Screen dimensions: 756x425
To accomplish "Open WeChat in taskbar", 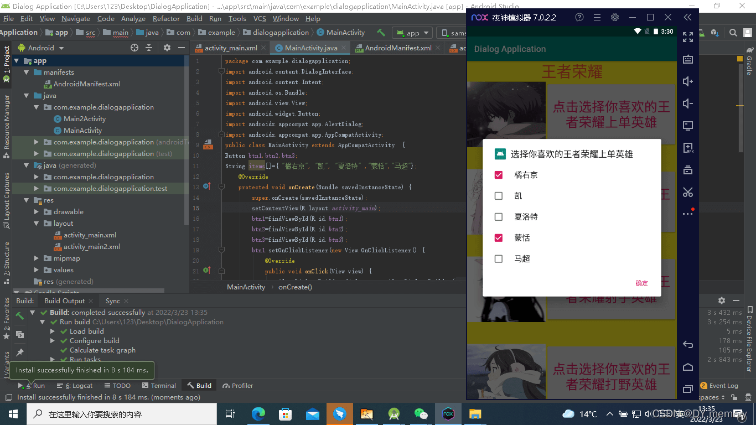I will point(421,414).
